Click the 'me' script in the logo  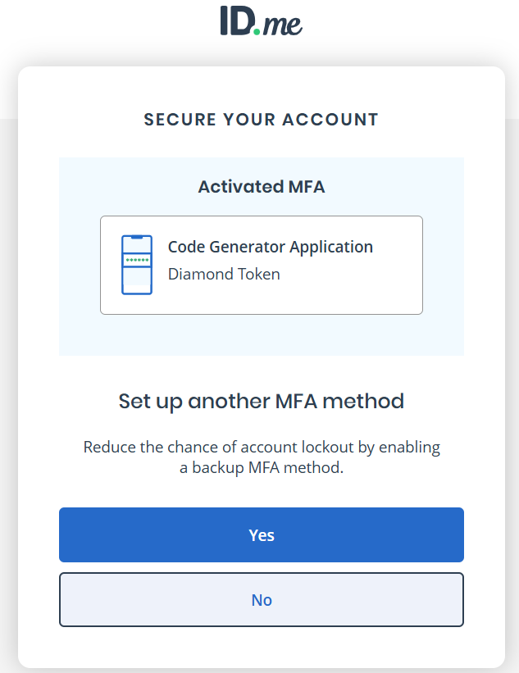[283, 25]
